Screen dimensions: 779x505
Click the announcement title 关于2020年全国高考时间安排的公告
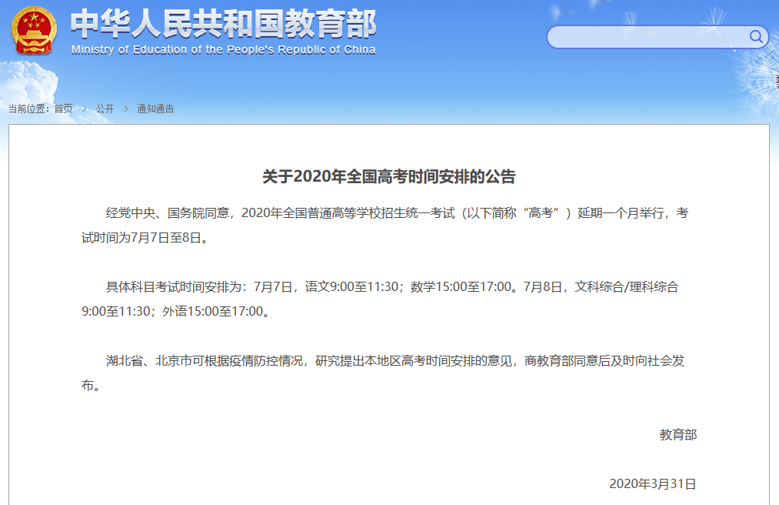(x=389, y=176)
